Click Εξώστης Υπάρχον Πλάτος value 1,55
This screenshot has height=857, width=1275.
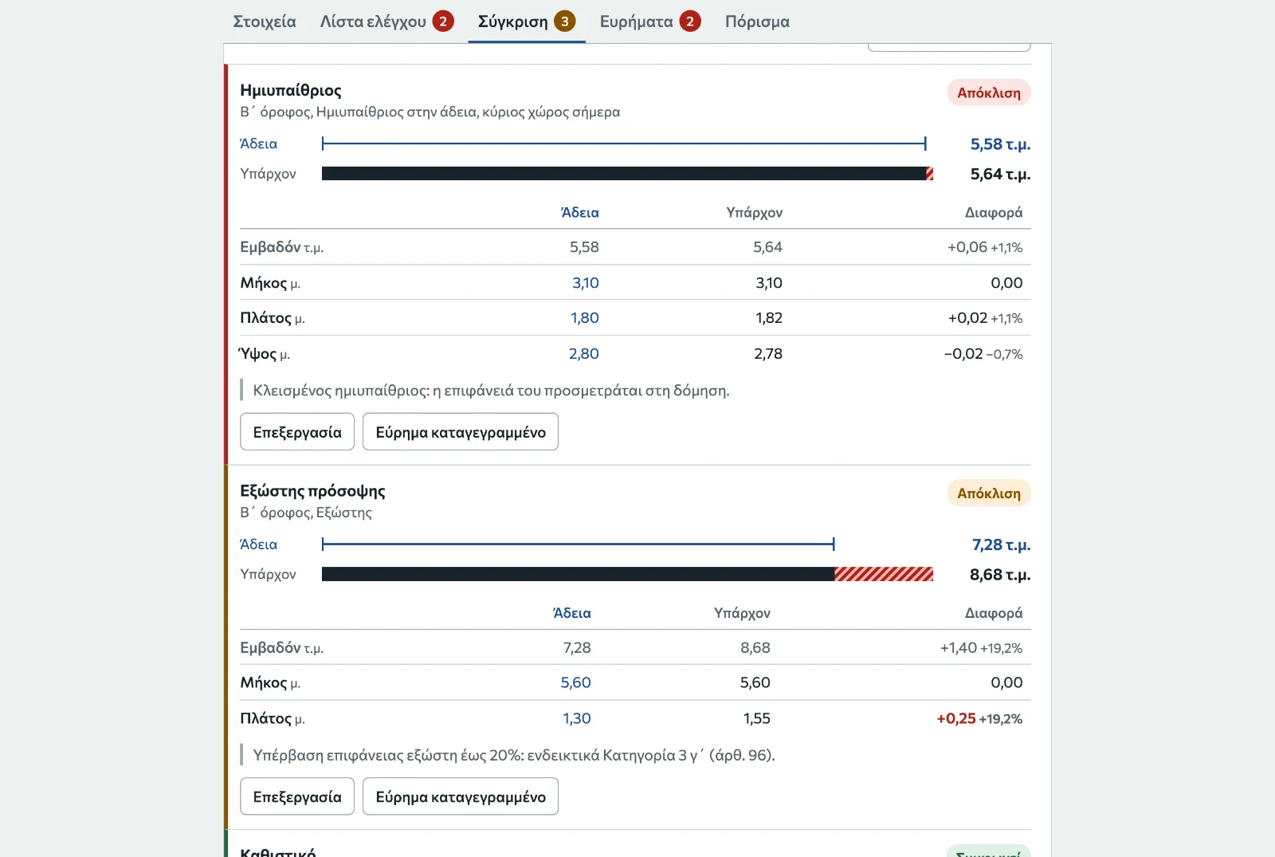tap(757, 718)
